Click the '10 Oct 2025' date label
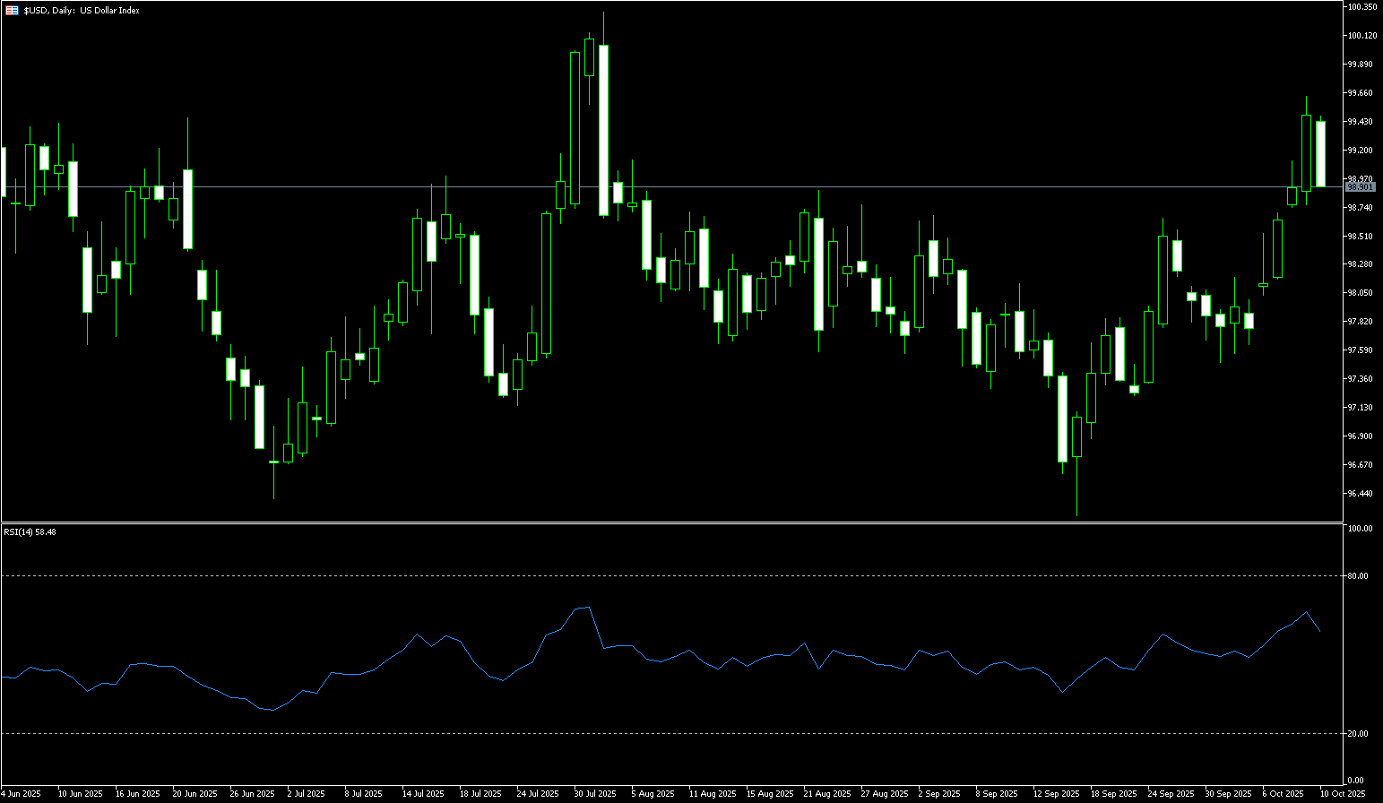The width and height of the screenshot is (1383, 803). [1343, 794]
